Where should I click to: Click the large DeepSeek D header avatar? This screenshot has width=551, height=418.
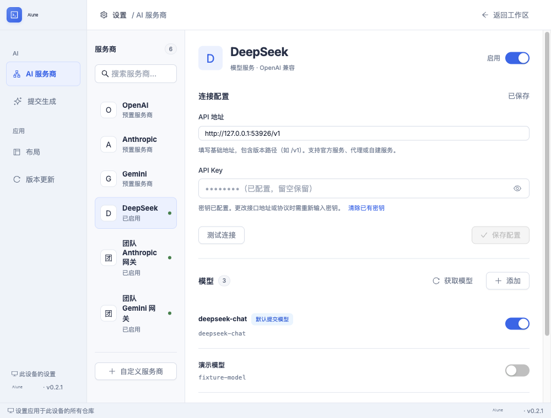coord(210,58)
